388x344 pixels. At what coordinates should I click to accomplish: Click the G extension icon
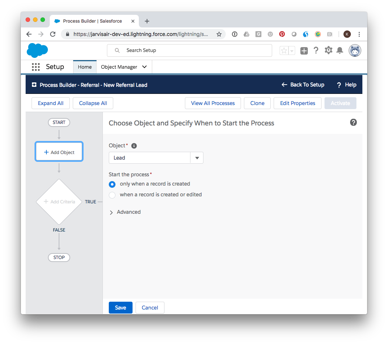258,34
